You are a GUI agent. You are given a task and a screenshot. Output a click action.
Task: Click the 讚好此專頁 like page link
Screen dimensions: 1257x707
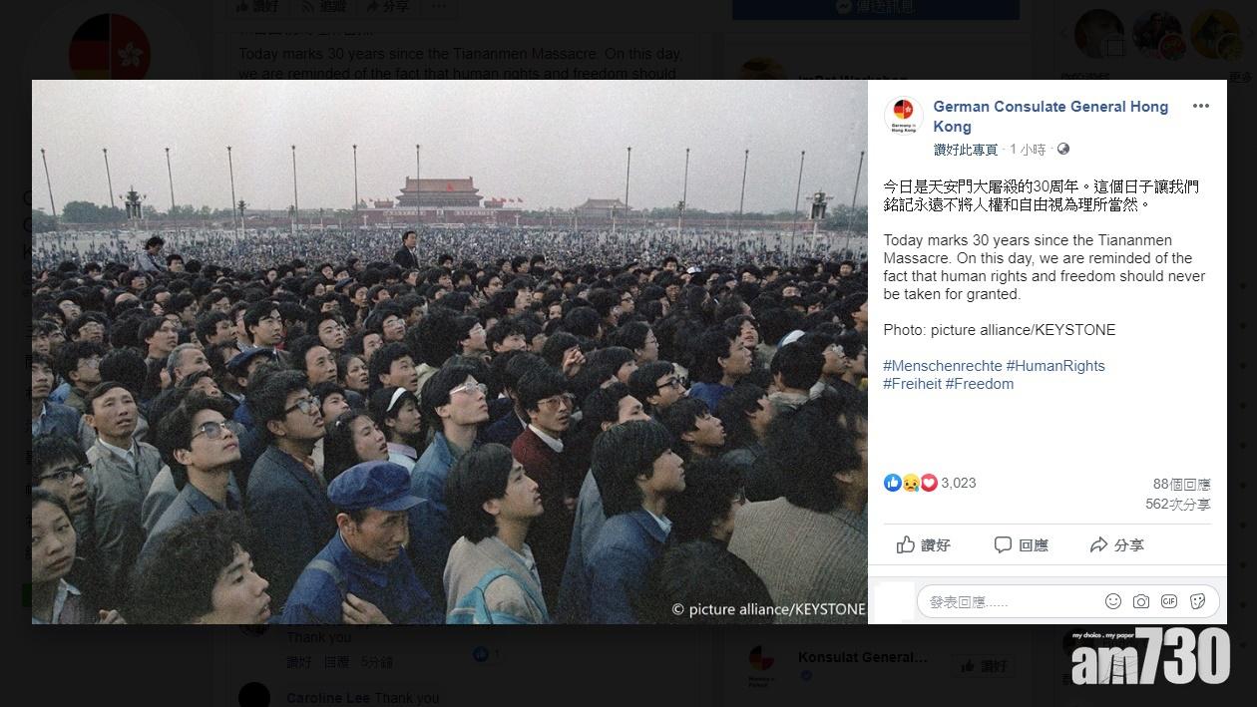pos(966,150)
